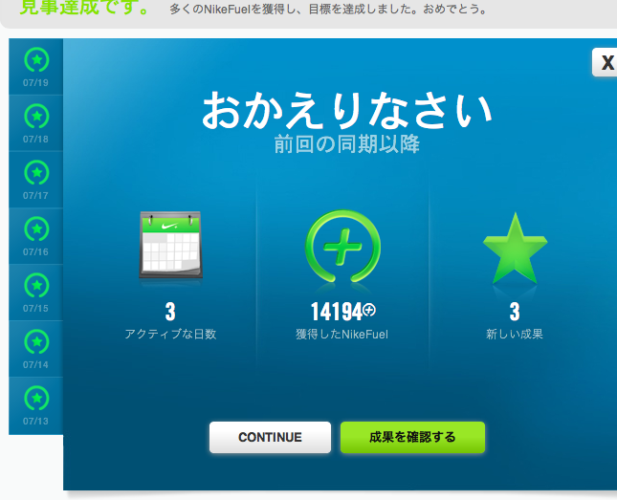Image resolution: width=617 pixels, height=500 pixels.
Task: Click the green NikeFuel plus circle icon
Action: pos(342,248)
